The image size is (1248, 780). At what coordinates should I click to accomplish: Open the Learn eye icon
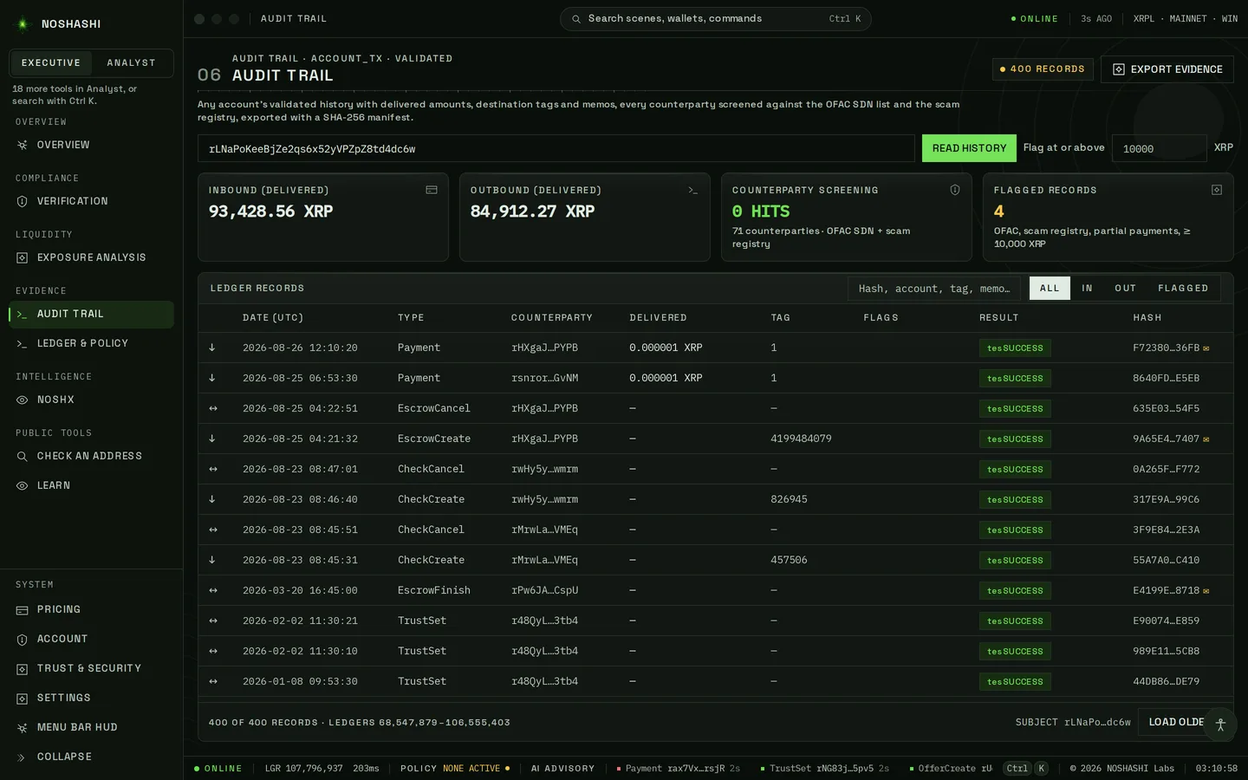pyautogui.click(x=23, y=486)
